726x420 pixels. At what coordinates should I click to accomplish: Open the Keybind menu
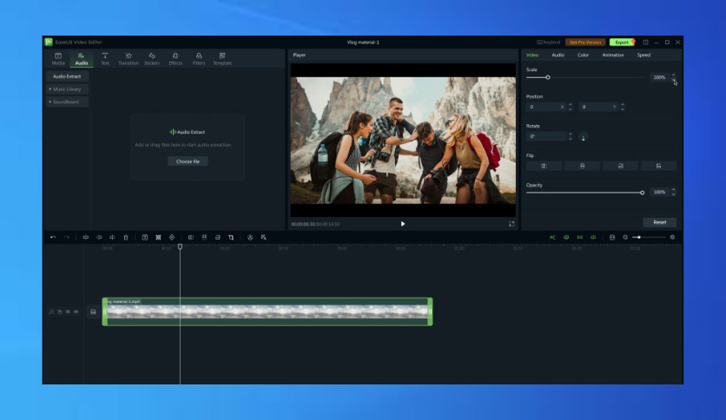click(548, 43)
